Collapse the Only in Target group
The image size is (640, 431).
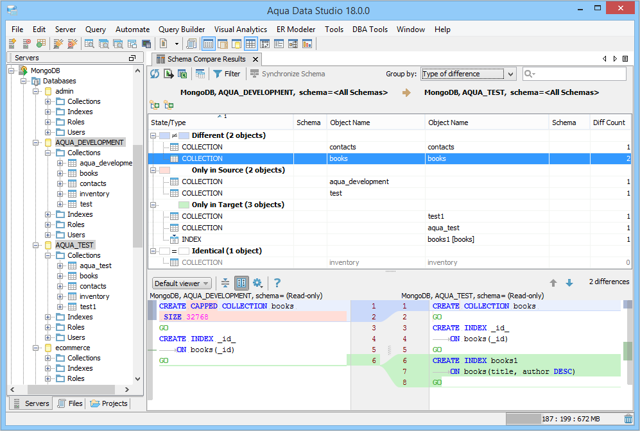point(153,205)
